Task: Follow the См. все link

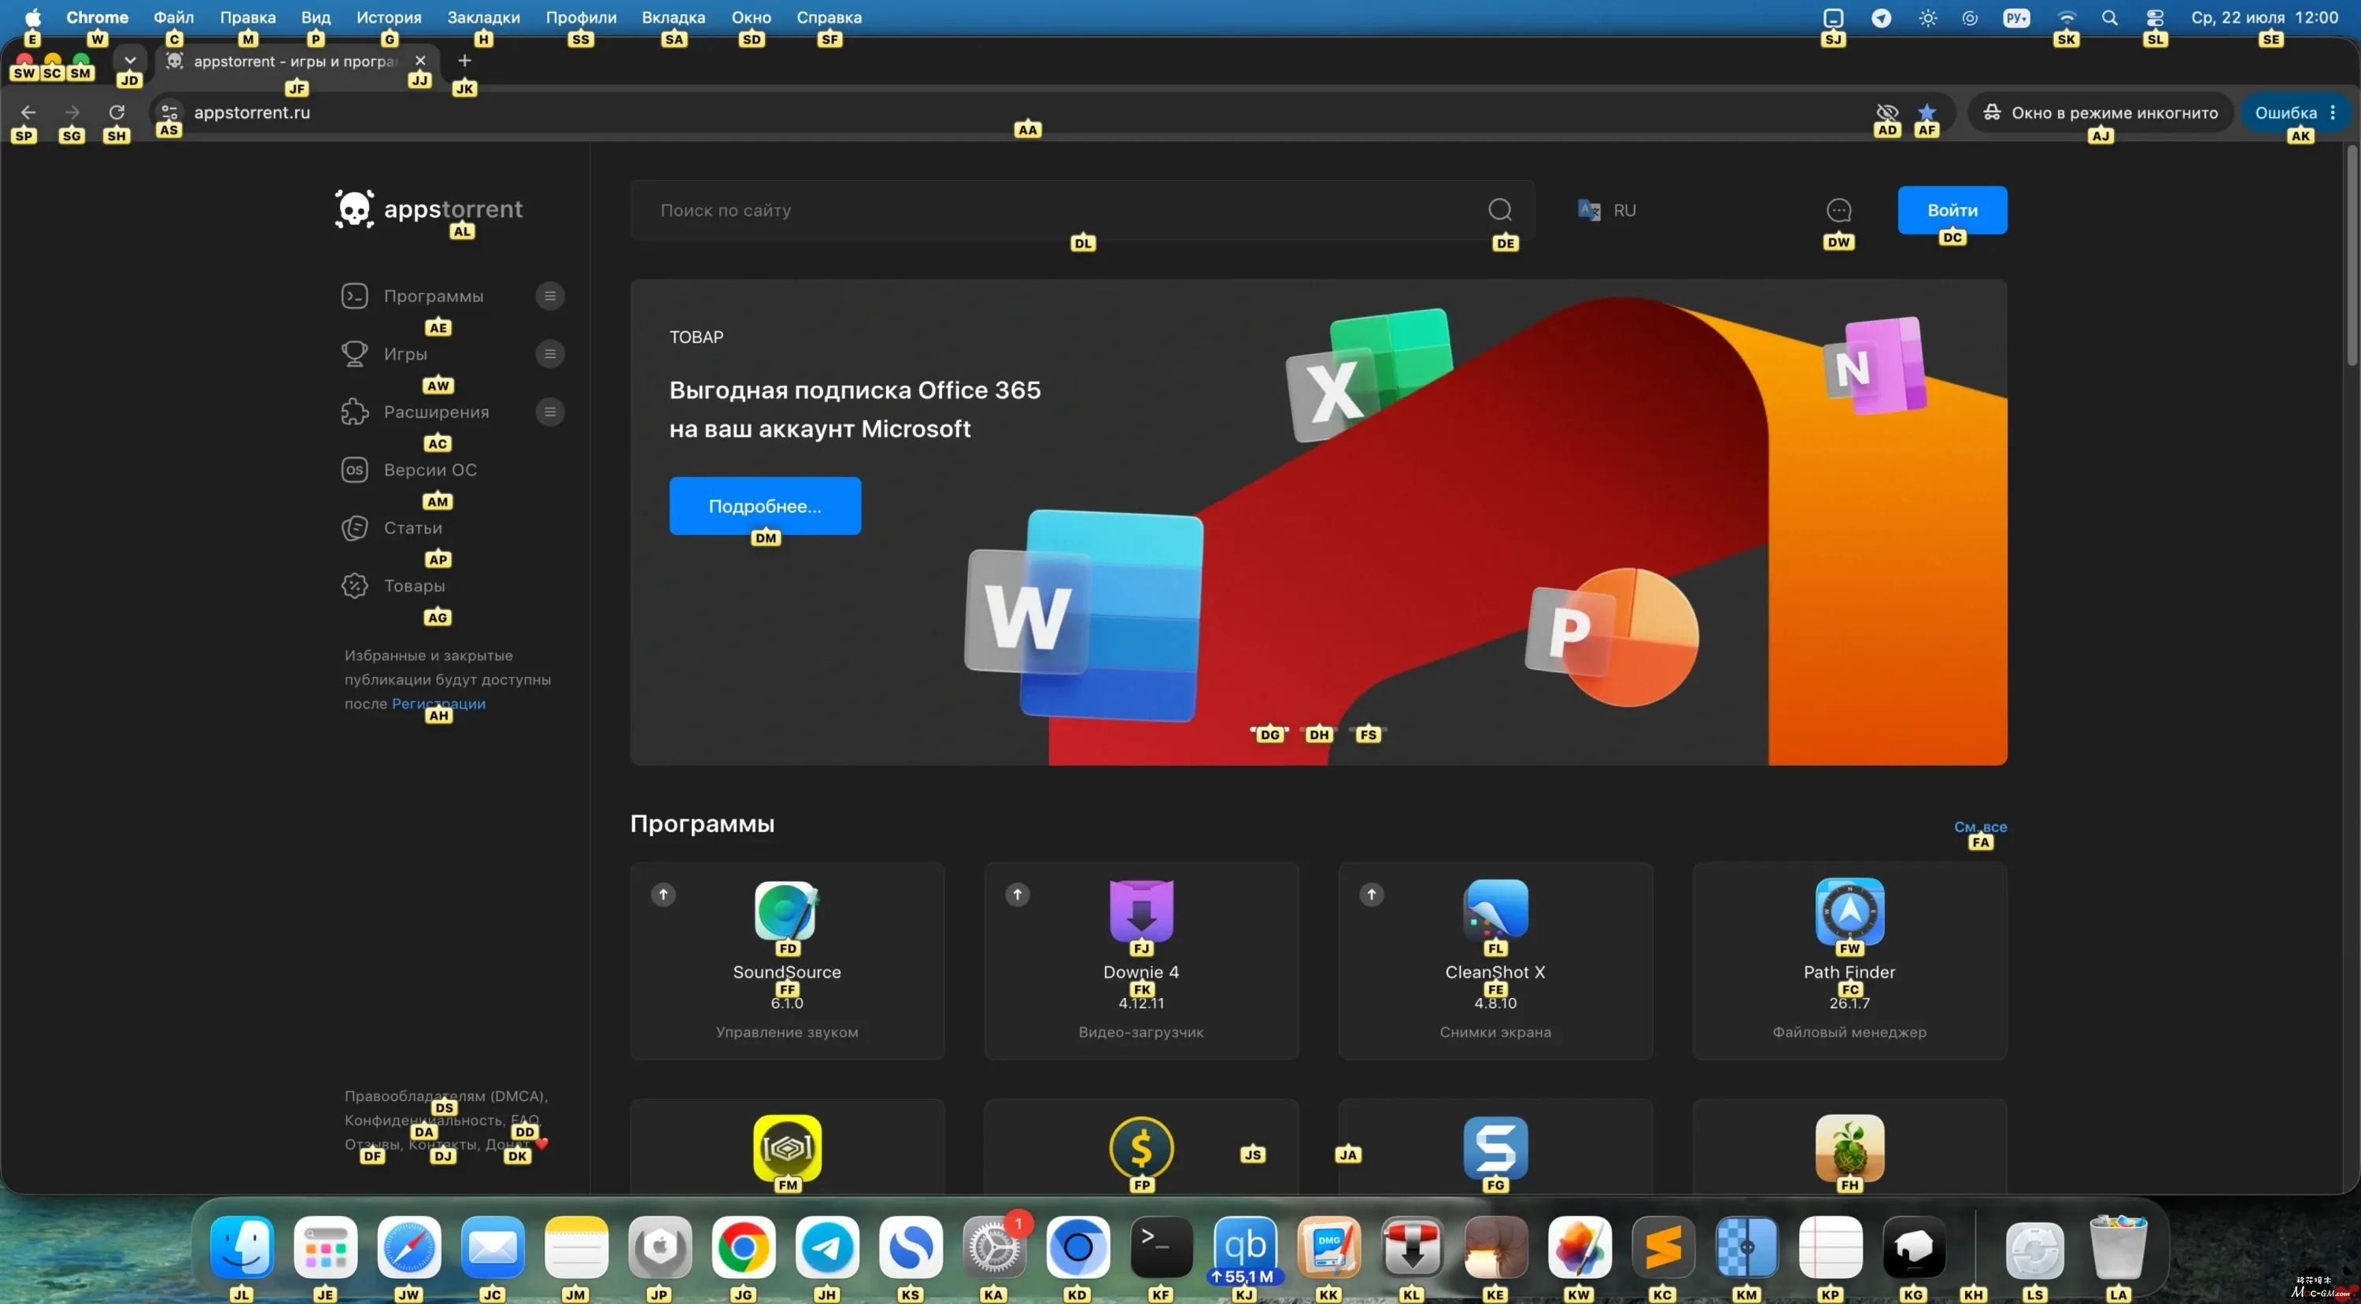Action: coord(1980,826)
